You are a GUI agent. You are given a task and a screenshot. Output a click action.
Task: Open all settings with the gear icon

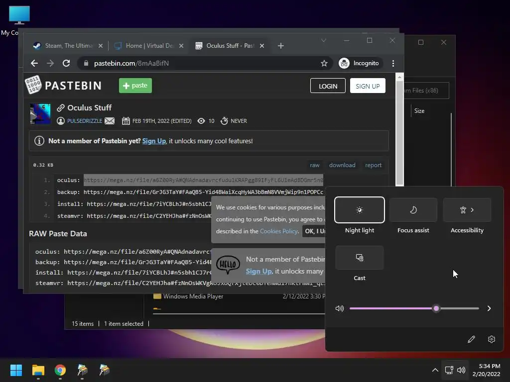(492, 339)
